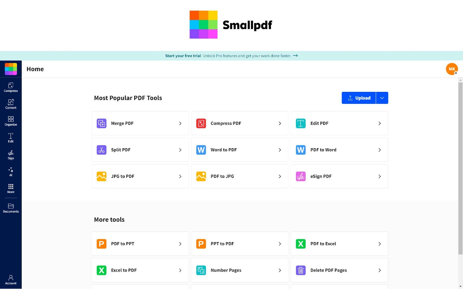Click the chevron on the Split PDF card
The image size is (463, 289).
[180, 150]
